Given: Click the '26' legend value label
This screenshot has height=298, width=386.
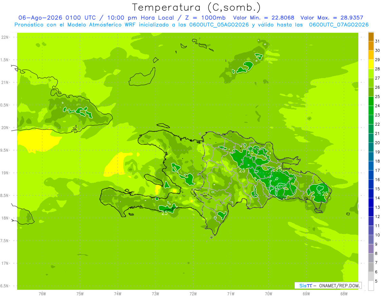Looking at the screenshot, I should (x=378, y=87).
